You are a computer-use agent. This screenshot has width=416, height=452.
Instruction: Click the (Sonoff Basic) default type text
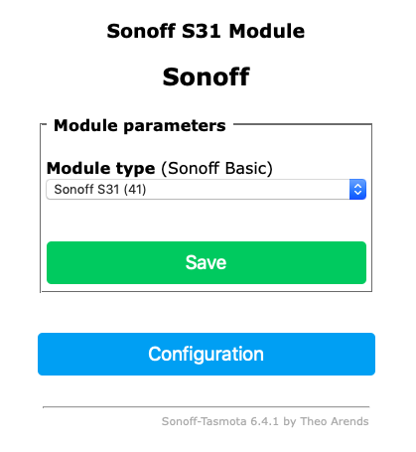click(217, 168)
